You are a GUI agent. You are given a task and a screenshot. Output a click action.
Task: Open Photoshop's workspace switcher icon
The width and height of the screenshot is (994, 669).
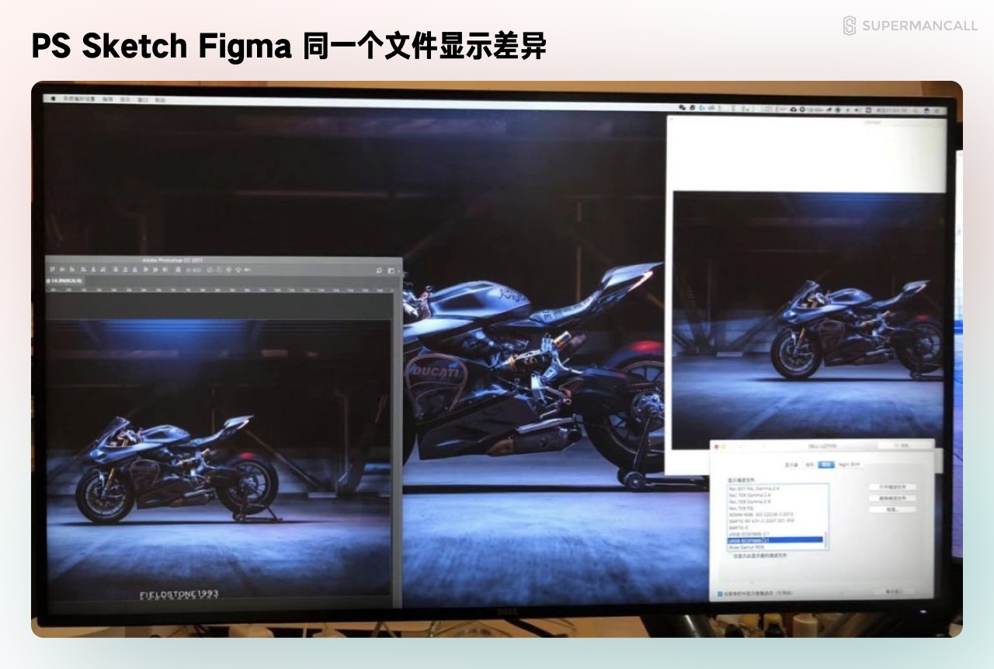tap(391, 270)
